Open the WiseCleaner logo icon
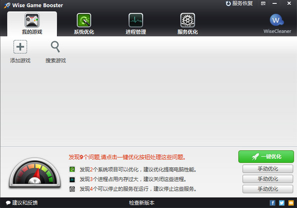This screenshot has width=297, height=208. pyautogui.click(x=277, y=20)
